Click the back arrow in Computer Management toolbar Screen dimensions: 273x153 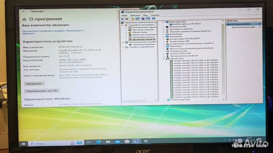click(123, 19)
